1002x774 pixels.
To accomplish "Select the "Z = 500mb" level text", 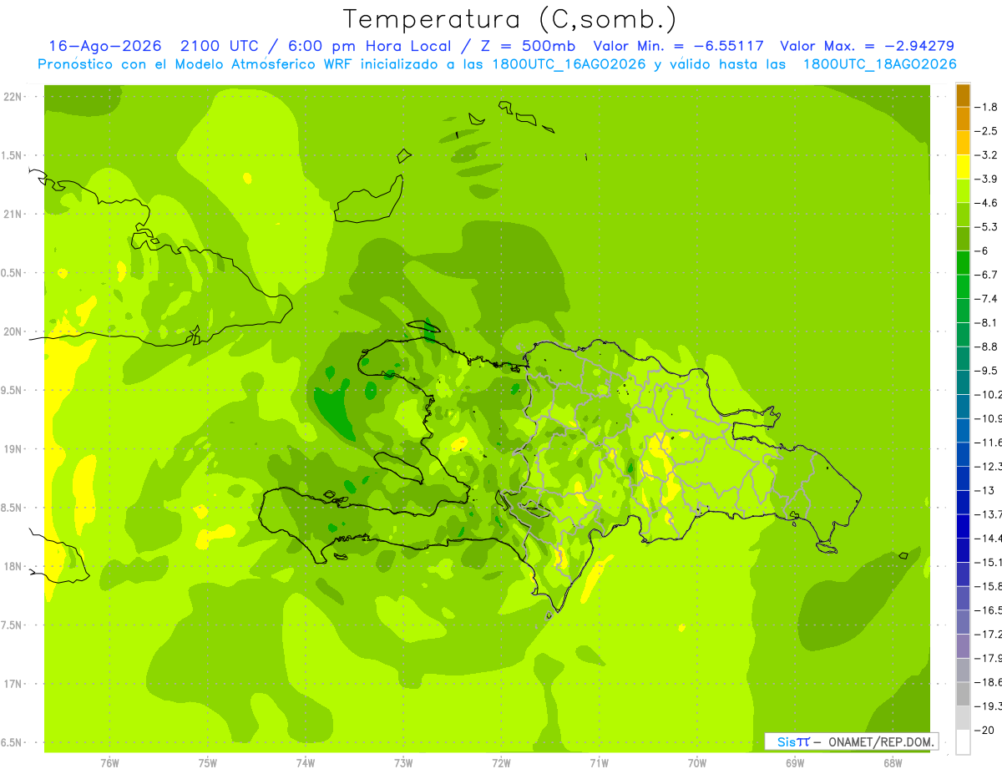I will tap(528, 46).
